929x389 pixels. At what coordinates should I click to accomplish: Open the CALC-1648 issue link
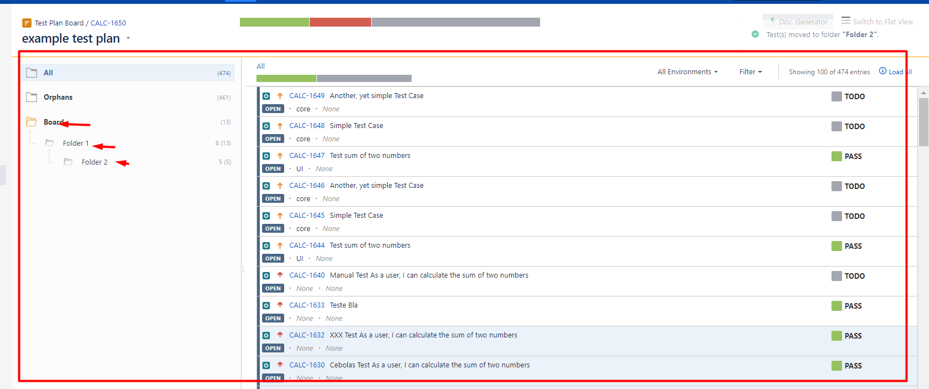pyautogui.click(x=306, y=126)
